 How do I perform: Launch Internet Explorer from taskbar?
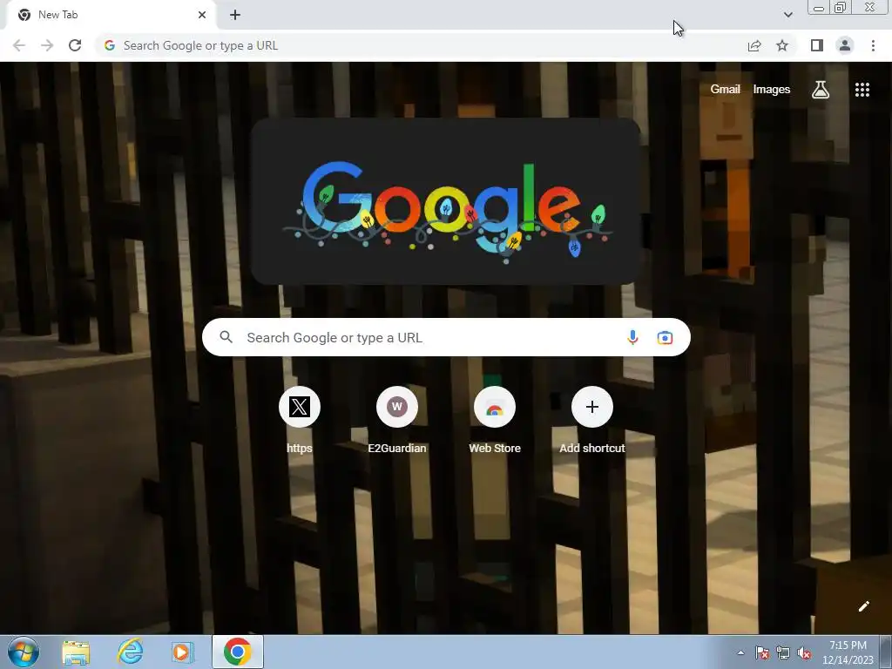pos(130,652)
